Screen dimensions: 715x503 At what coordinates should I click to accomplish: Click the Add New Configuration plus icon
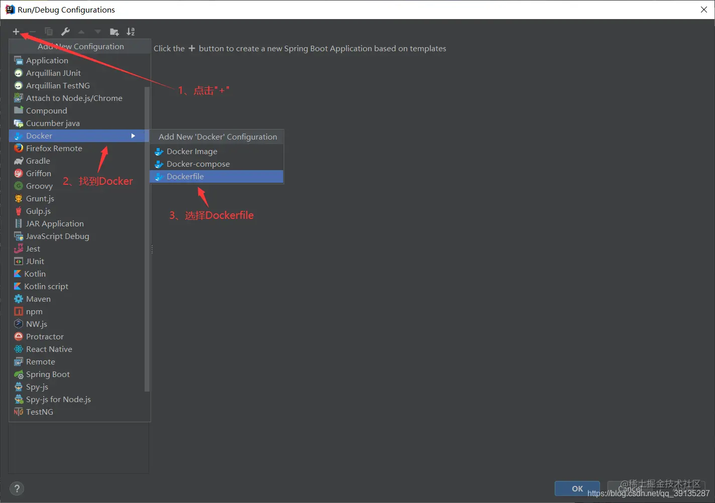16,32
